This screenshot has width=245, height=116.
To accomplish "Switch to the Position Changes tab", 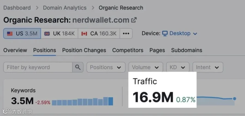I will coord(84,50).
